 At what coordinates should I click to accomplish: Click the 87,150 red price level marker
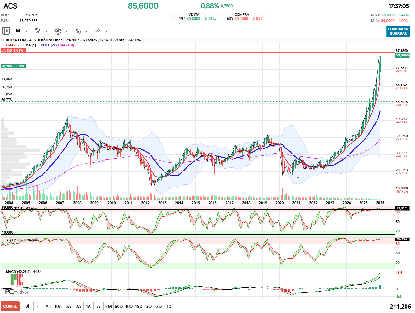pyautogui.click(x=12, y=50)
